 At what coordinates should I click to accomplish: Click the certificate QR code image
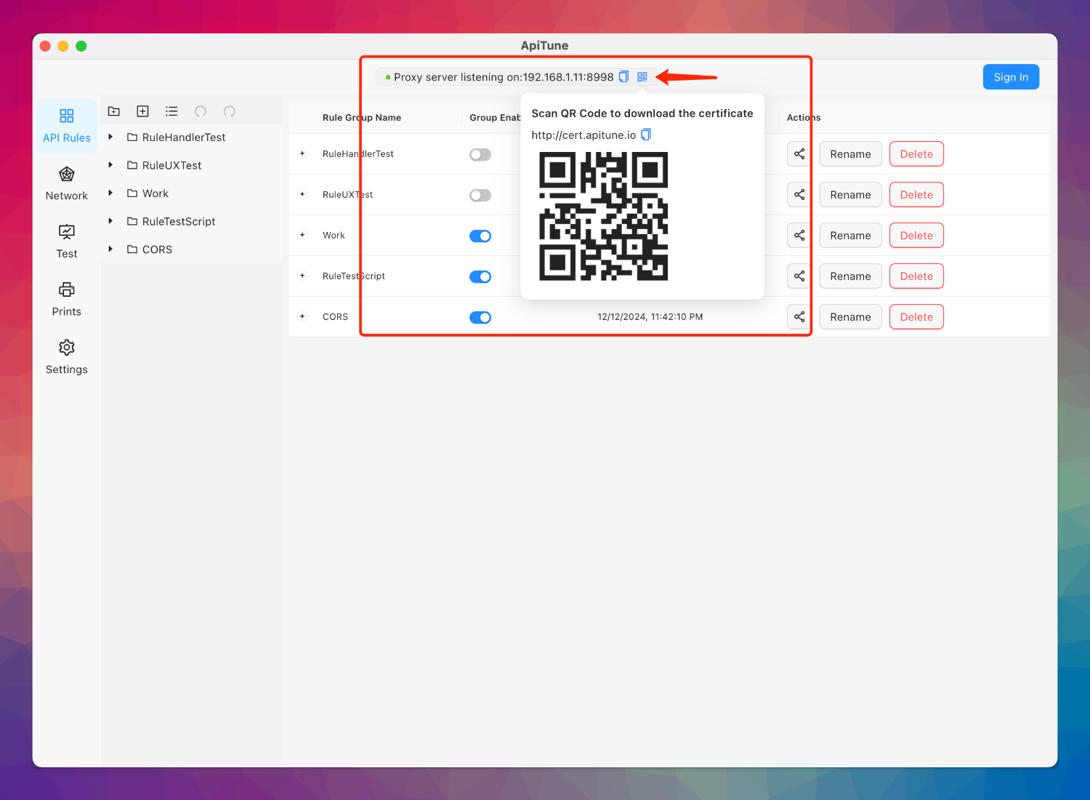click(603, 216)
